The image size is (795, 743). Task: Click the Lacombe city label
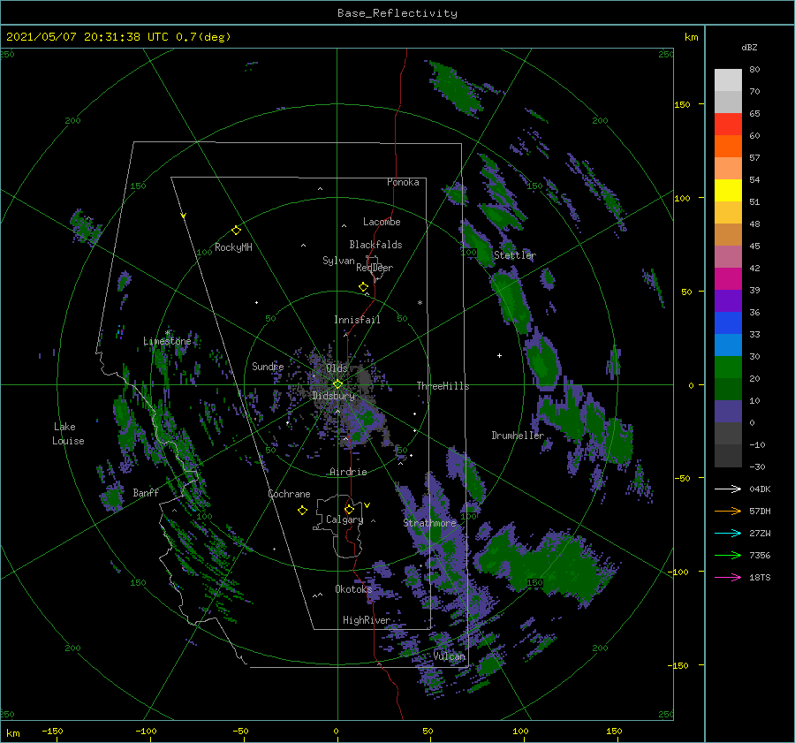click(x=382, y=222)
